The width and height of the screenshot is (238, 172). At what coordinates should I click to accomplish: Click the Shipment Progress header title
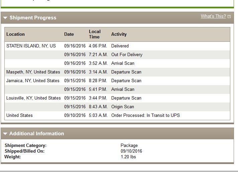[33, 18]
